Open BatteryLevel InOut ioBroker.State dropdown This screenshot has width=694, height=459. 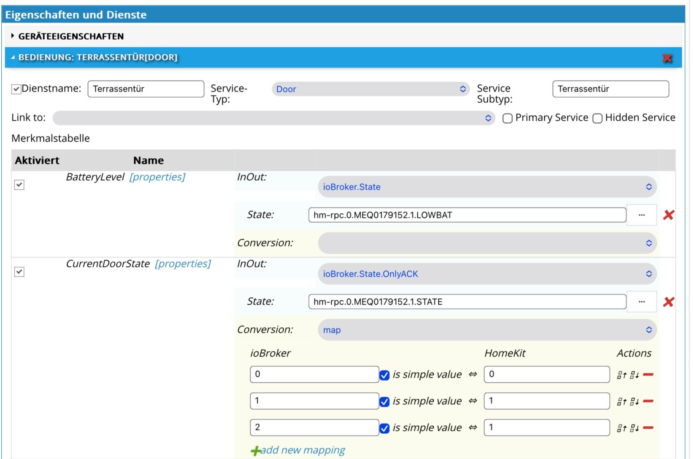(x=487, y=187)
